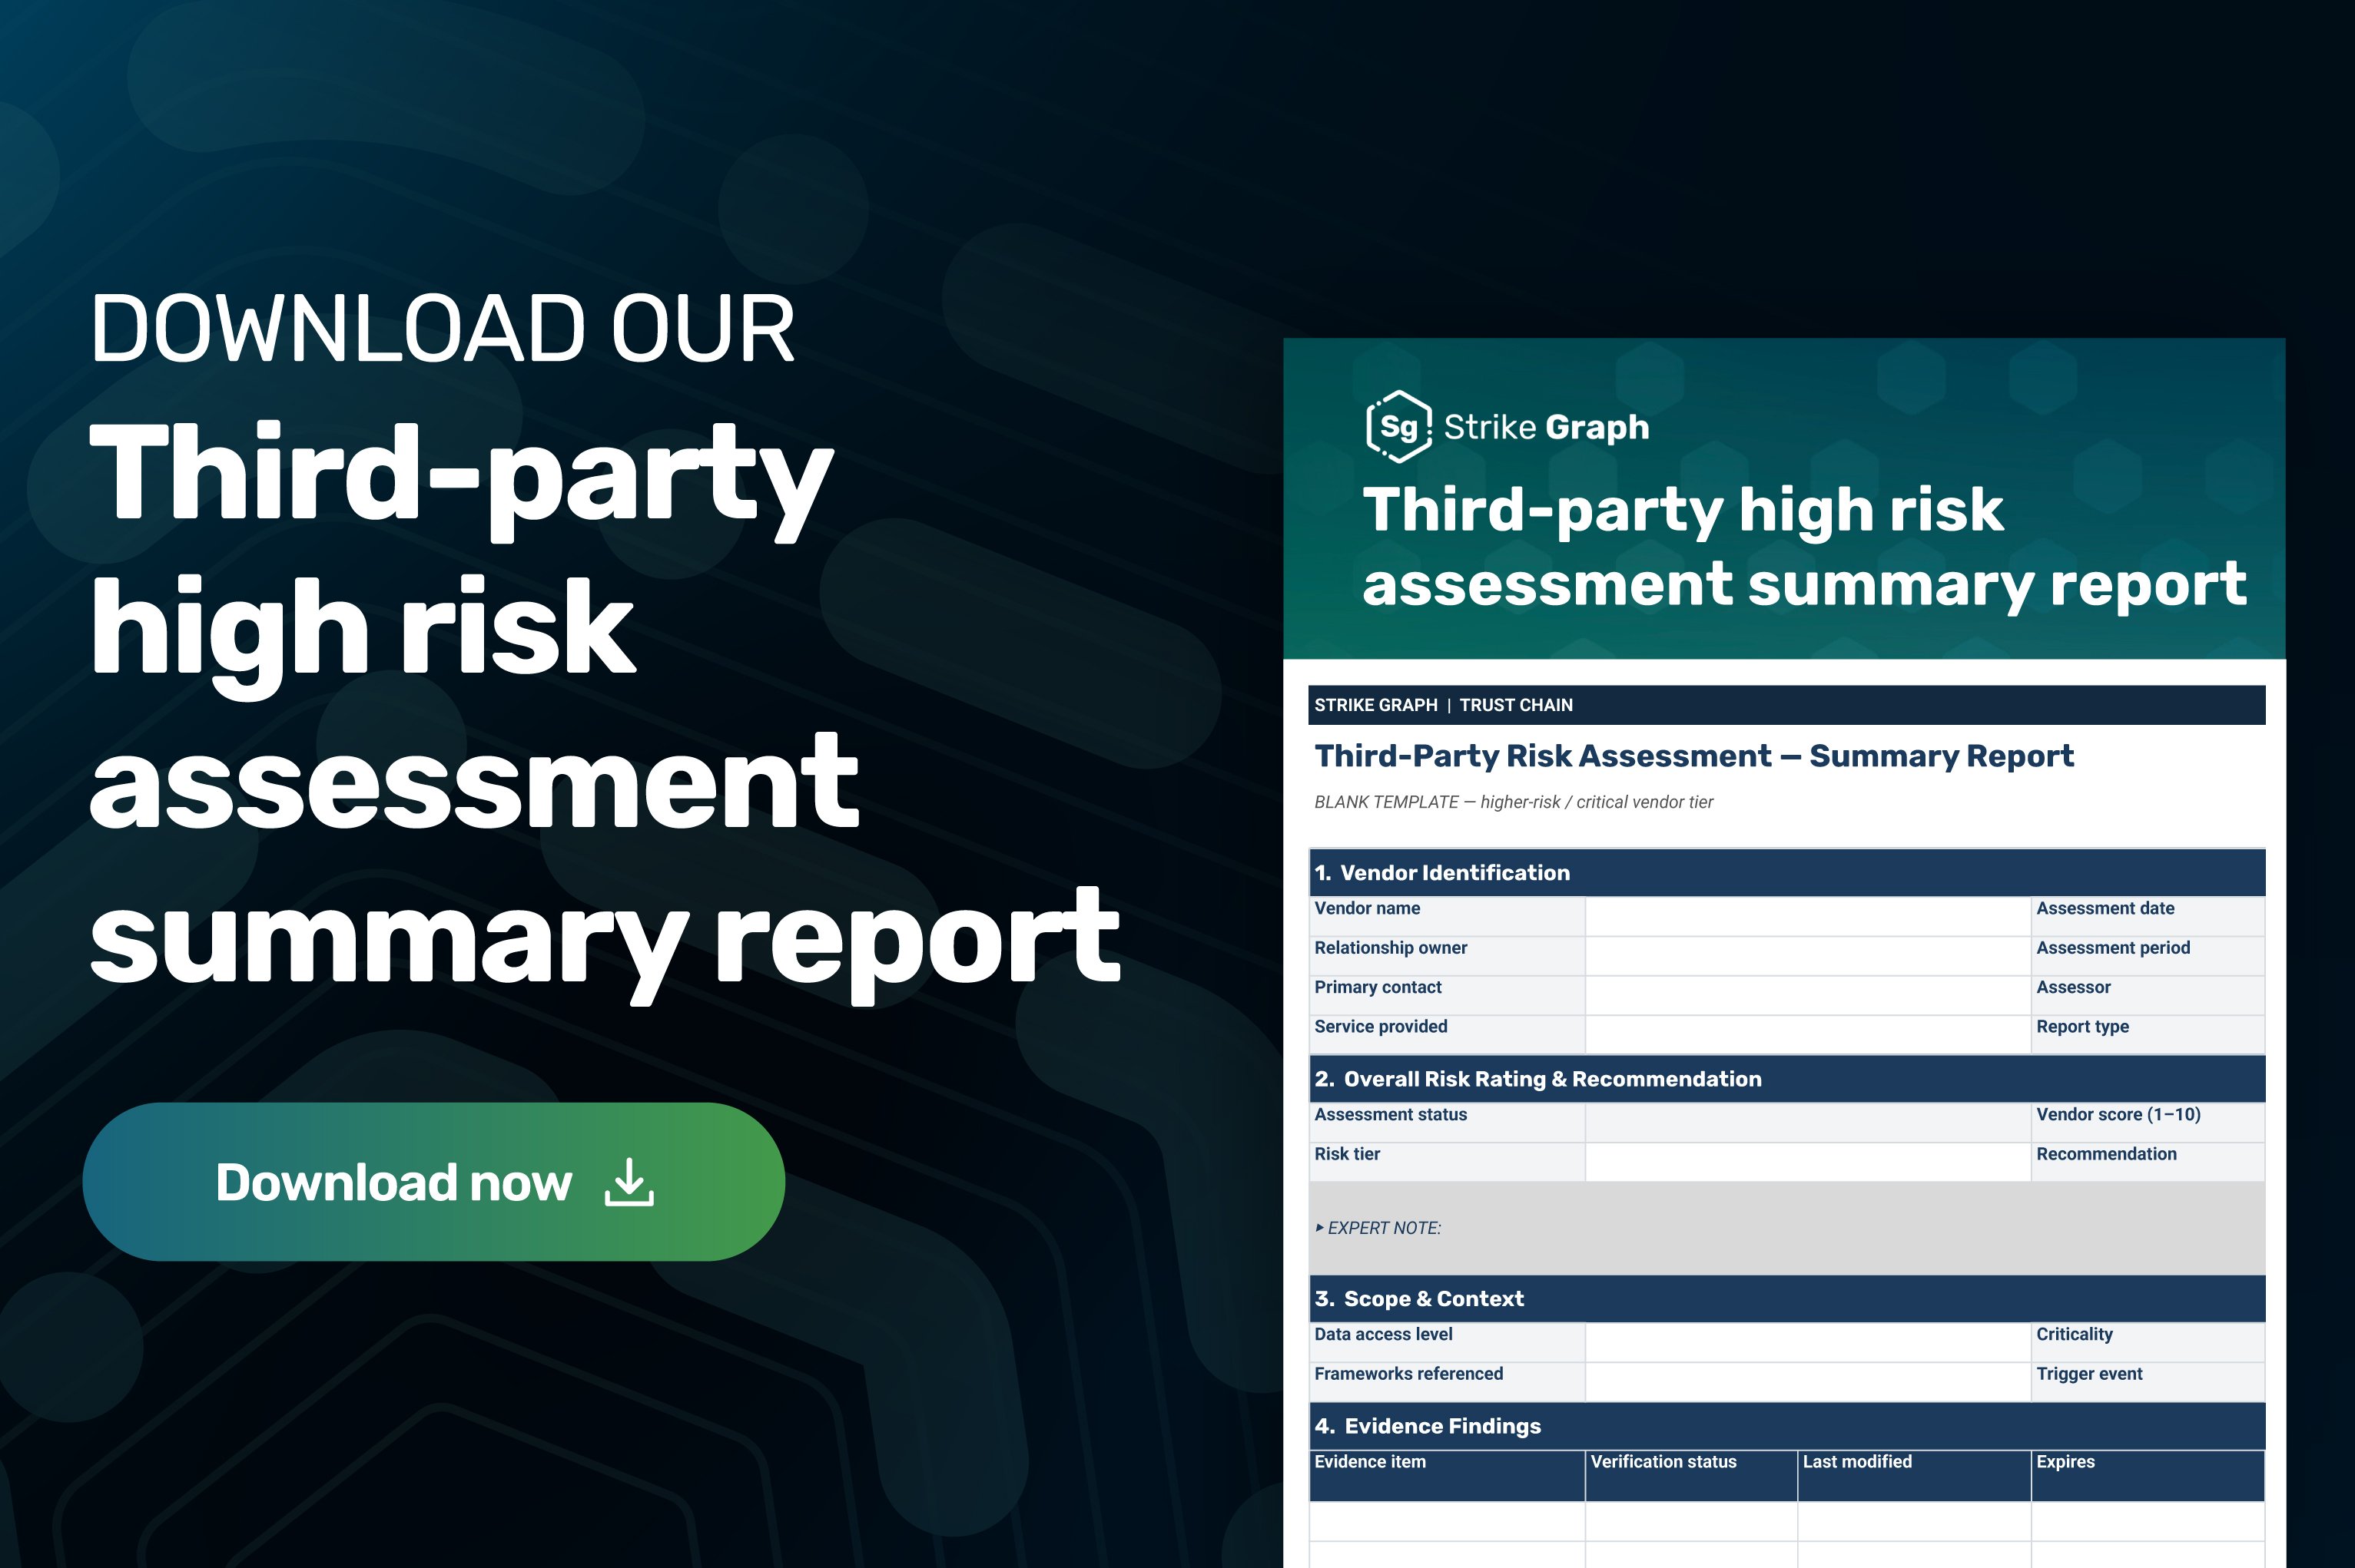Screen dimensions: 2355x1568
Task: Click the Recommendation label
Action: tap(2106, 1154)
